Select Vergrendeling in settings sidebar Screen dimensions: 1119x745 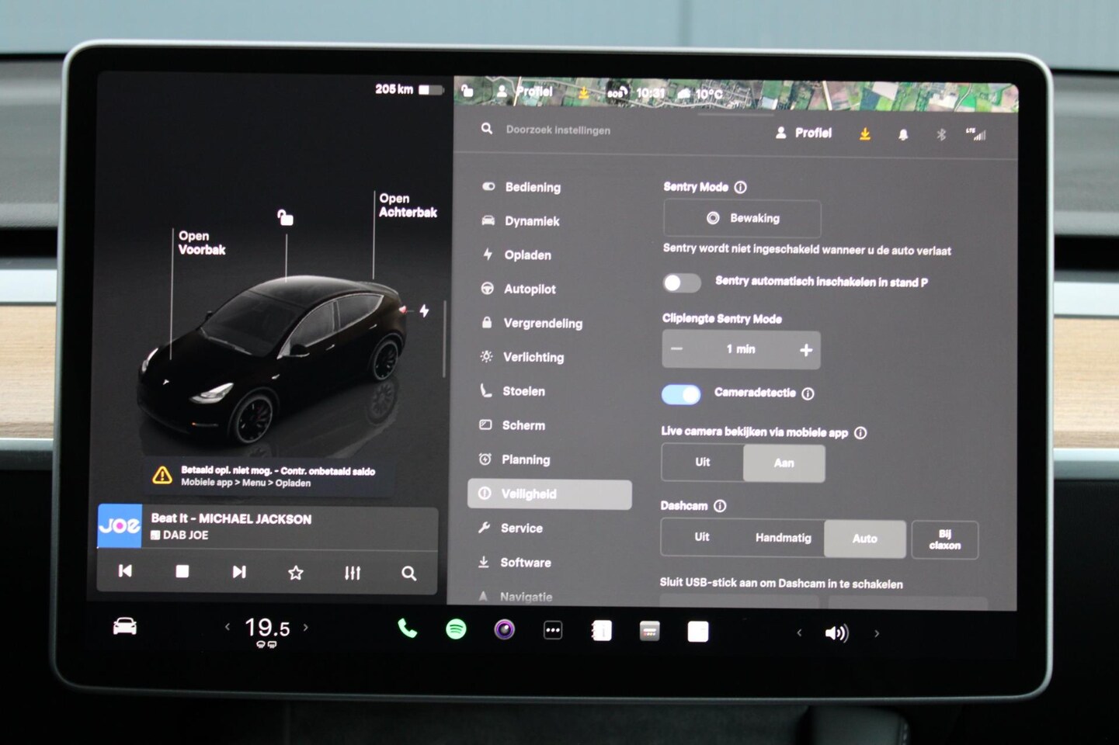coord(542,324)
